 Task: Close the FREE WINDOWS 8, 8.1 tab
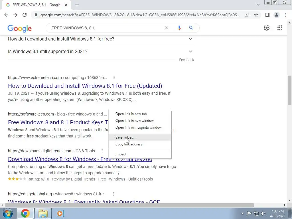(66, 5)
